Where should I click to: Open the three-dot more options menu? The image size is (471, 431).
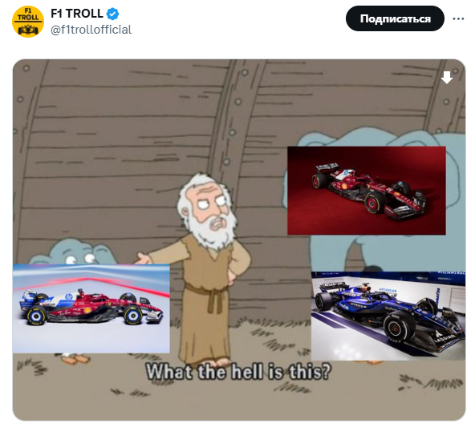pos(458,18)
